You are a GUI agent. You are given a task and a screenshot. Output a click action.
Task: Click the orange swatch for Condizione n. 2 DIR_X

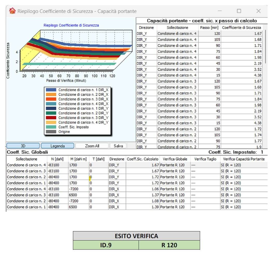coord(51,95)
